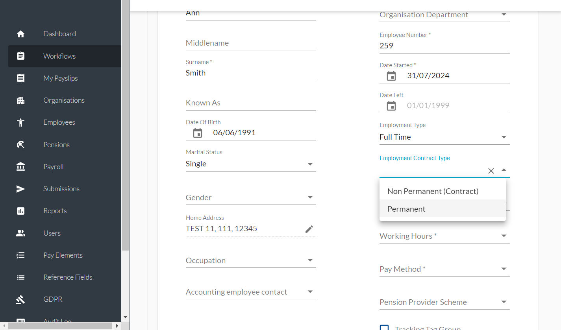
Task: Click the Payroll bank icon
Action: [x=21, y=167]
